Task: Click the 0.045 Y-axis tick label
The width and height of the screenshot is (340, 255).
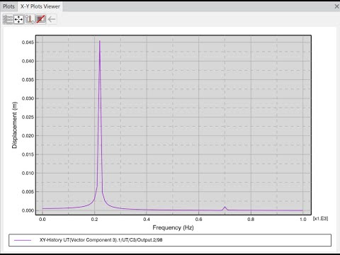Action: (x=28, y=42)
